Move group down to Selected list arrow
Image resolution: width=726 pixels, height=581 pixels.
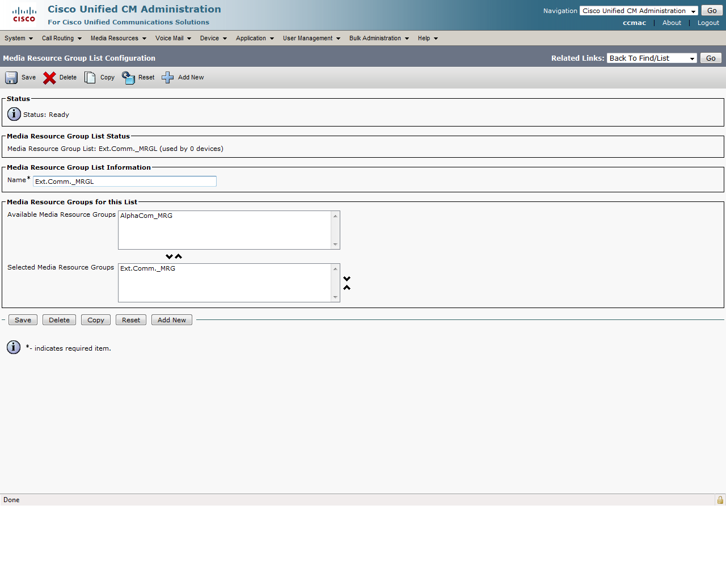point(169,256)
